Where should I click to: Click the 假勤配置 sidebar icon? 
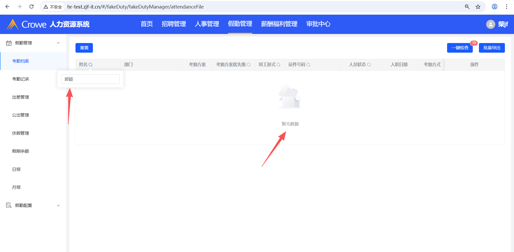pyautogui.click(x=9, y=205)
